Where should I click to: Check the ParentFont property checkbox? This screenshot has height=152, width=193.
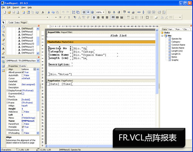click(x=23, y=124)
